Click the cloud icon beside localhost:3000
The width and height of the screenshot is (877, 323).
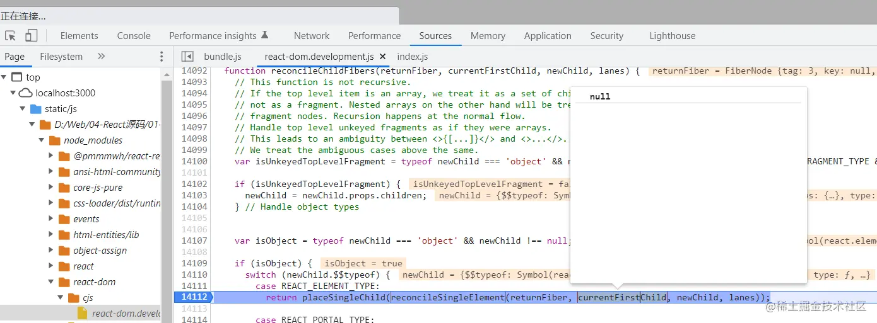tap(25, 93)
